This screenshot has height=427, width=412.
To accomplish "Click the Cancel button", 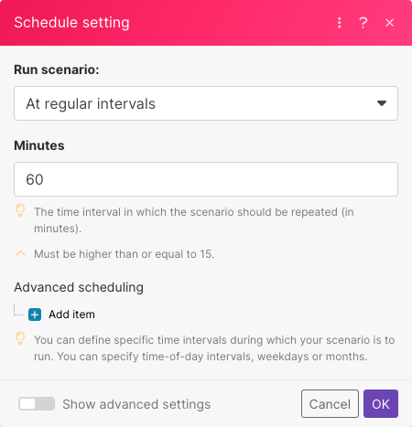I will click(330, 403).
